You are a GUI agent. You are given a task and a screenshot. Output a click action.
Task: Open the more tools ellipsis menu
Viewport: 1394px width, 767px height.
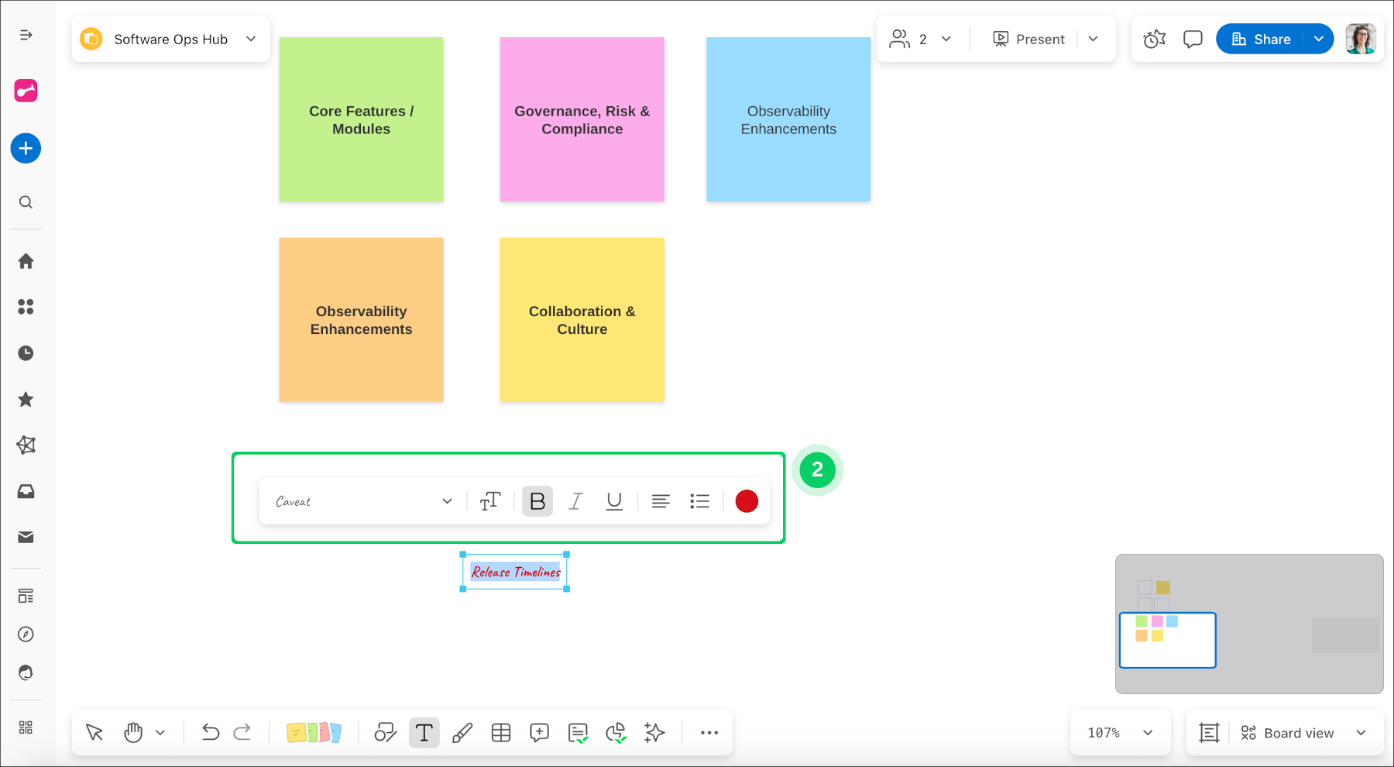coord(709,732)
